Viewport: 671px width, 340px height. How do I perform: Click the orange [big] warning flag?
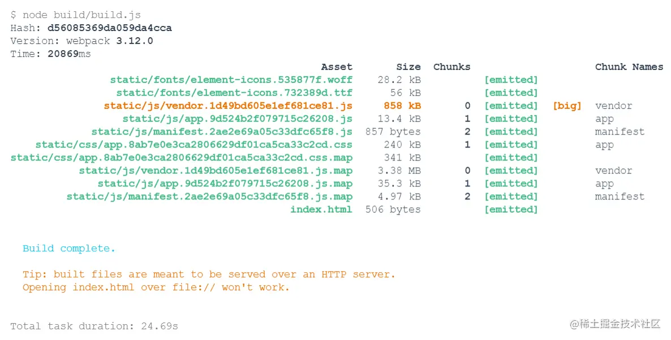pyautogui.click(x=567, y=106)
